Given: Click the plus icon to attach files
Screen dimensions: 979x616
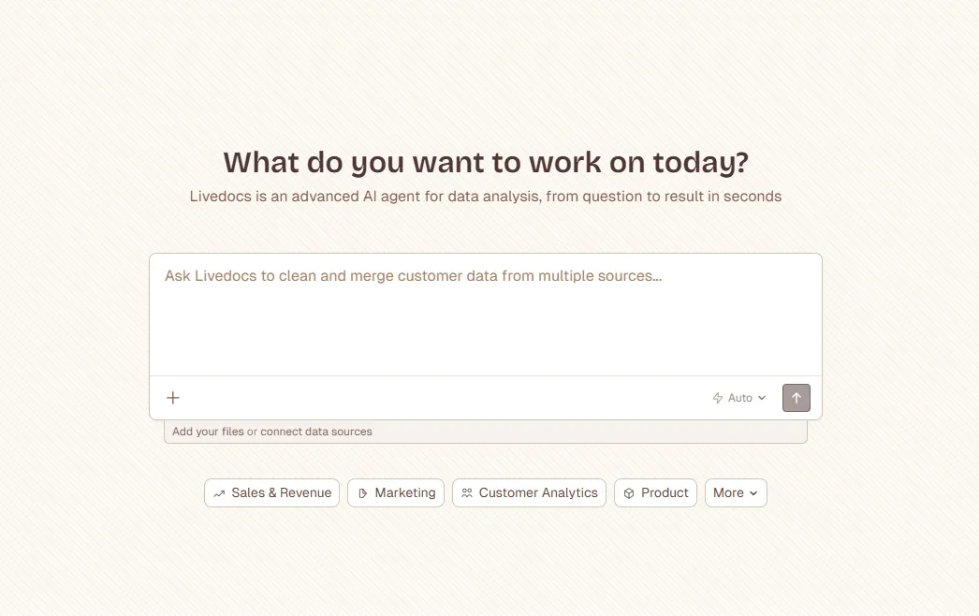Looking at the screenshot, I should (172, 397).
